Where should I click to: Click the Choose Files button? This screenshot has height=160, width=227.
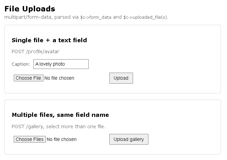(x=30, y=139)
